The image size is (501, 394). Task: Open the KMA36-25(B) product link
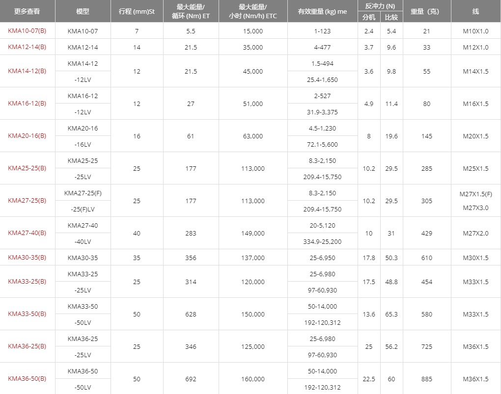click(x=27, y=346)
